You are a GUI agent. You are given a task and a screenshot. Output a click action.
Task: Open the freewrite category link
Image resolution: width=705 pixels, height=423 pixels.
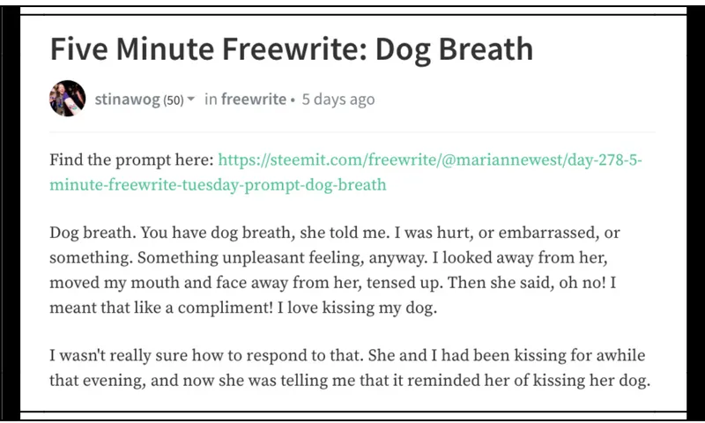coord(254,99)
